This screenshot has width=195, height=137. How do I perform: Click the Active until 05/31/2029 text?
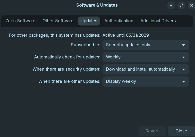[x=126, y=35]
